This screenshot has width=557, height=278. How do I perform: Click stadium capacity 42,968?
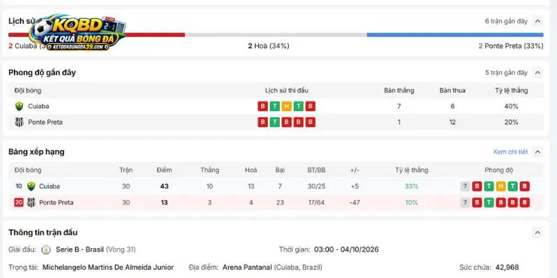(x=507, y=268)
